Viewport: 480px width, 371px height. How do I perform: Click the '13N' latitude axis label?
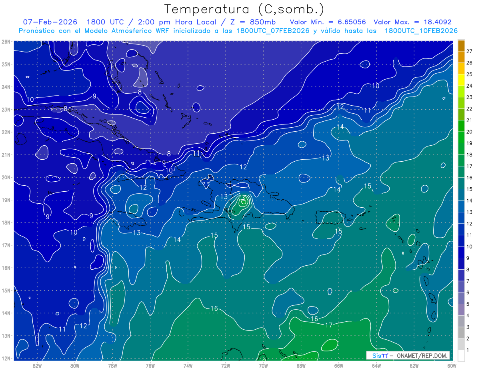(x=6, y=335)
